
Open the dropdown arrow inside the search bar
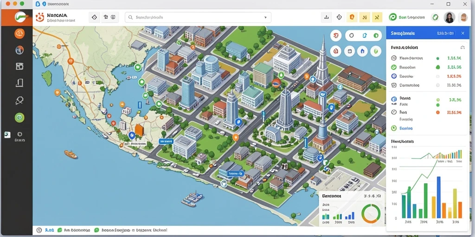[x=266, y=18]
